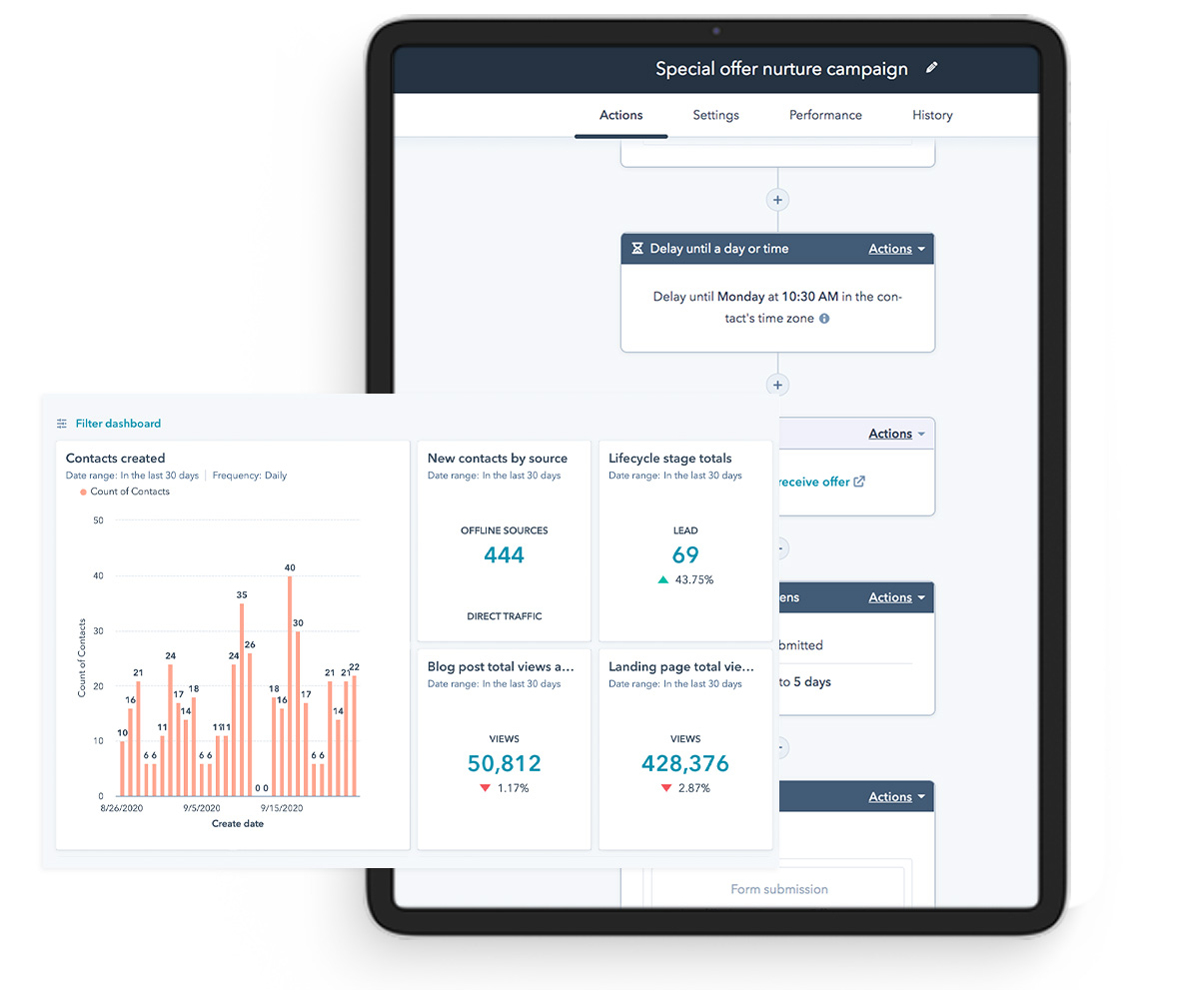
Task: Click the 444 offline sources value
Action: 504,555
